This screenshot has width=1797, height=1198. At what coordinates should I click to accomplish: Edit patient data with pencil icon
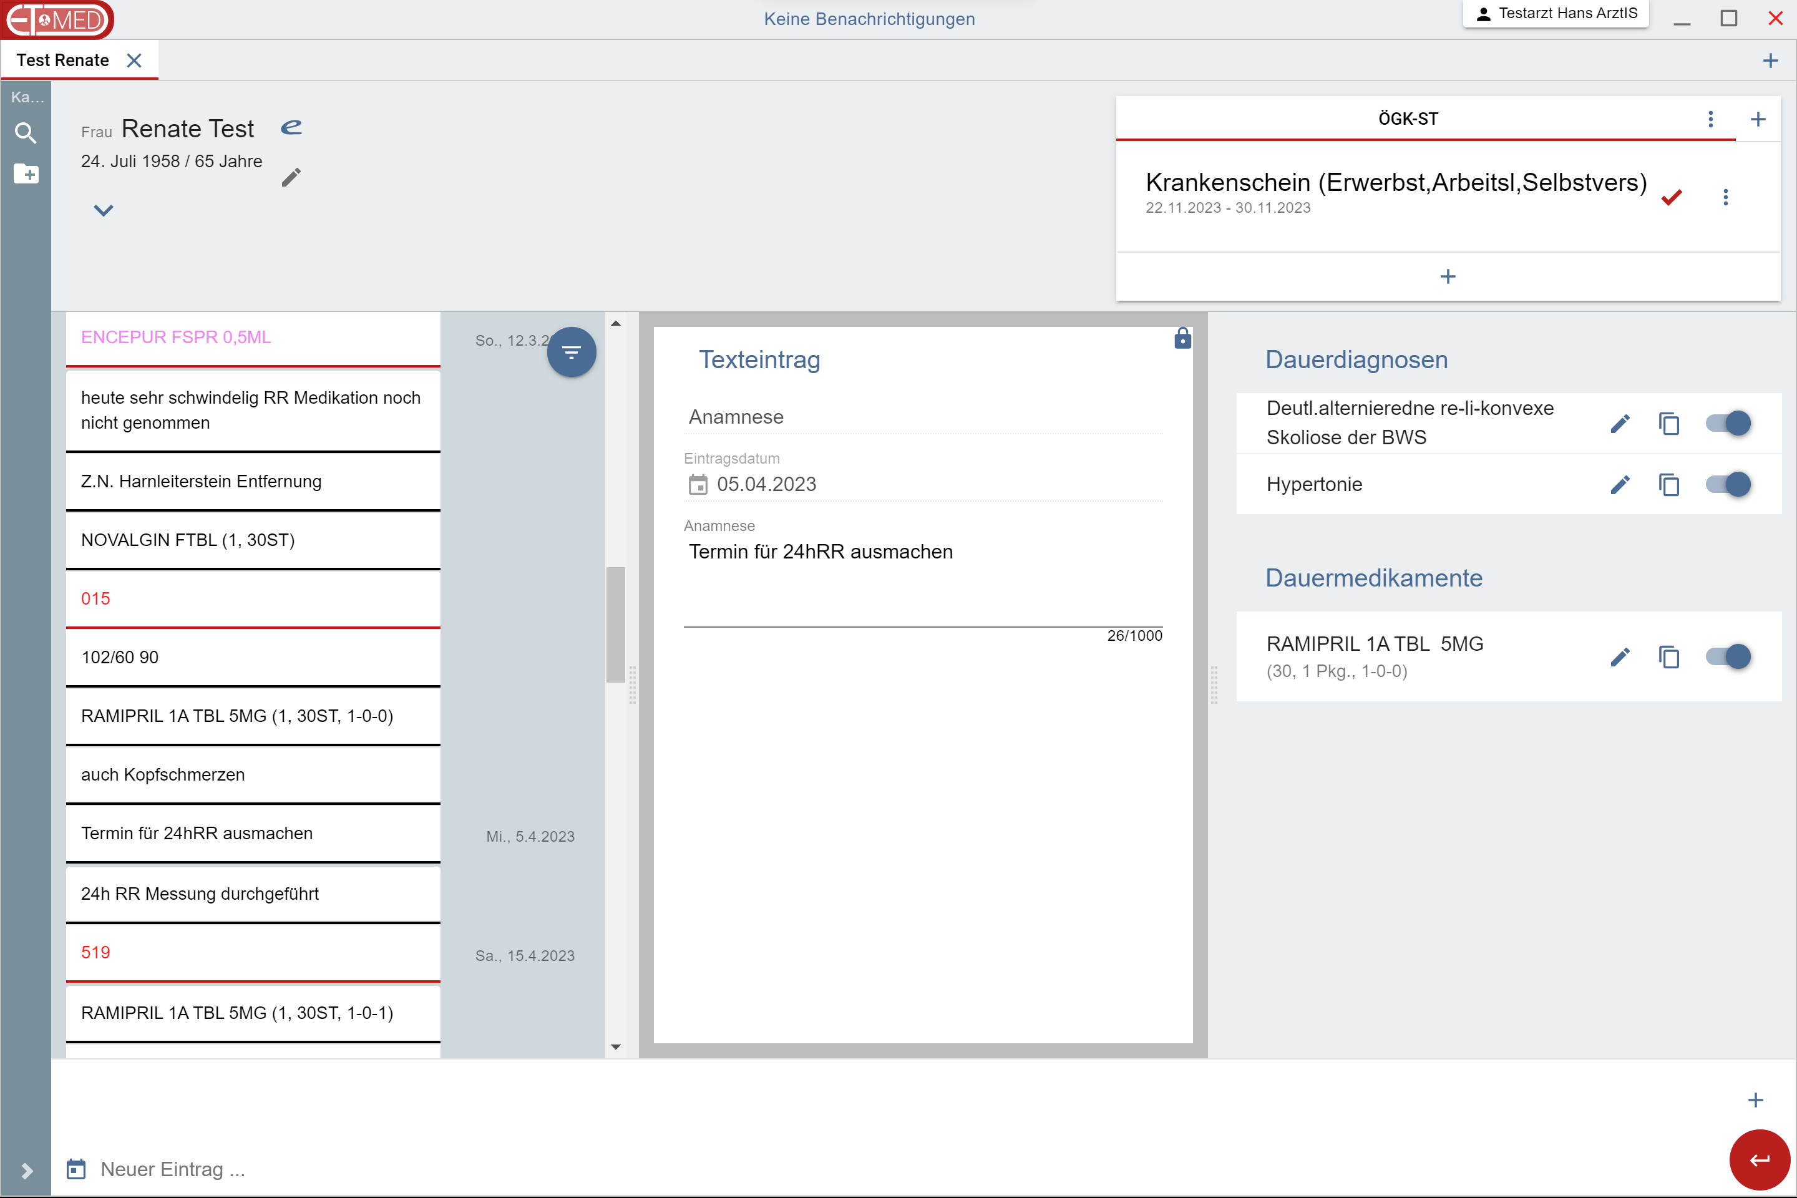tap(291, 177)
